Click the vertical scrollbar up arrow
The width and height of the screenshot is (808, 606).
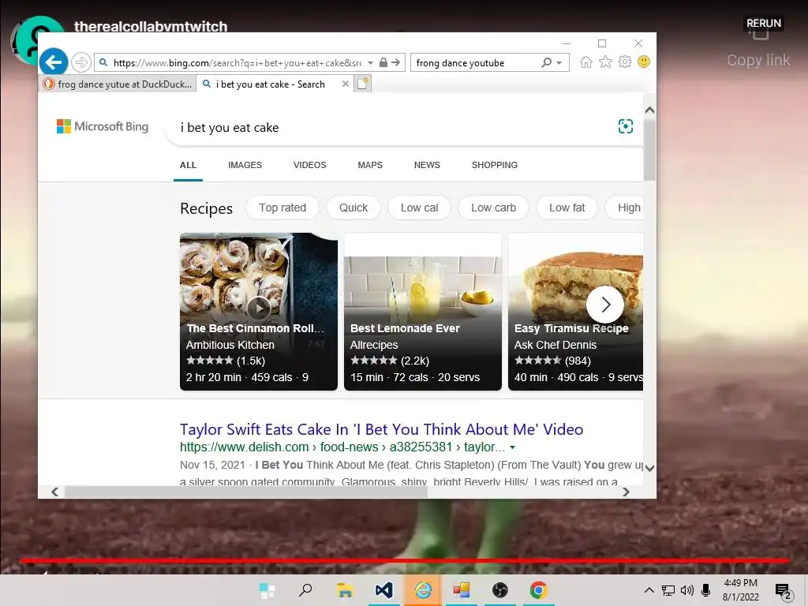click(649, 110)
